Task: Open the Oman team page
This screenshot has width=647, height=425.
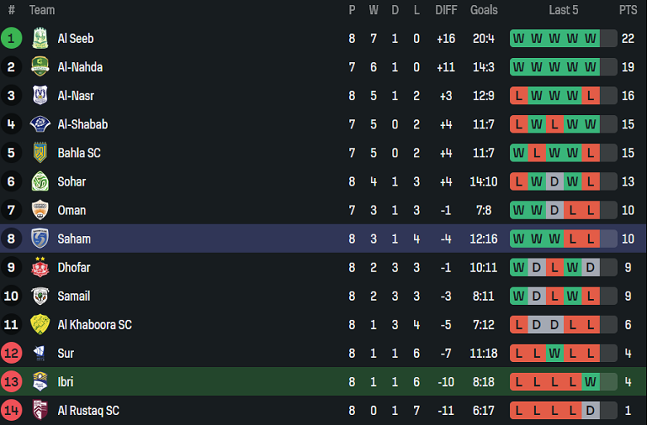Action: [x=71, y=210]
